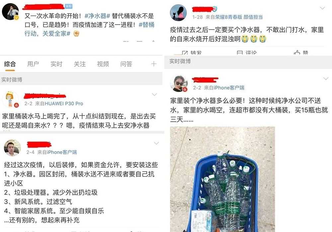Open 荣耀8青春版 颜值担当 source link

coord(239,17)
